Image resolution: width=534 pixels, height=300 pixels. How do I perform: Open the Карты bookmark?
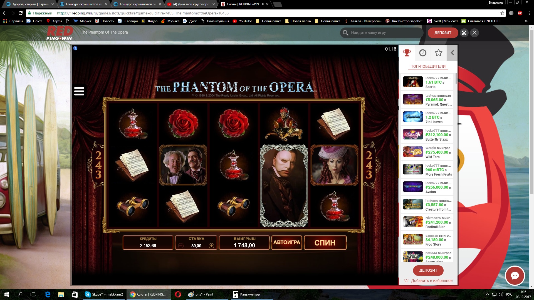(x=54, y=21)
